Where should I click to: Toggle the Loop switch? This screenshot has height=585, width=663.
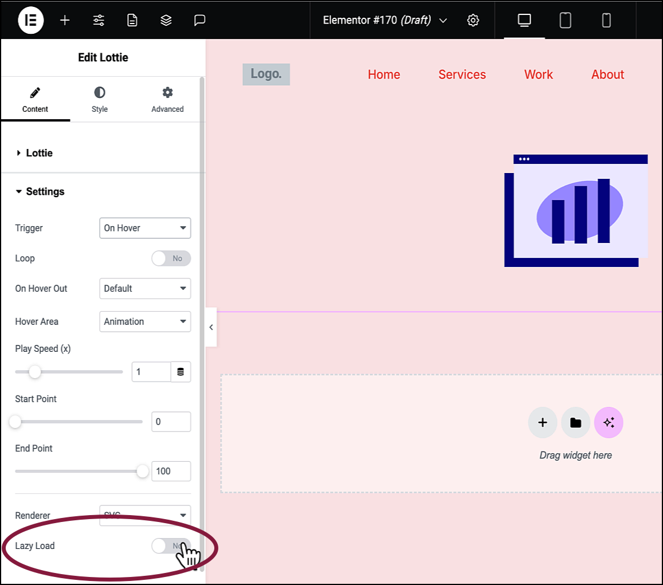pyautogui.click(x=171, y=258)
